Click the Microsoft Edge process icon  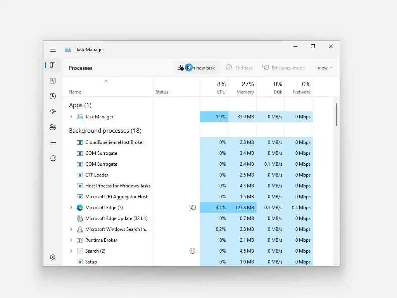click(x=80, y=208)
